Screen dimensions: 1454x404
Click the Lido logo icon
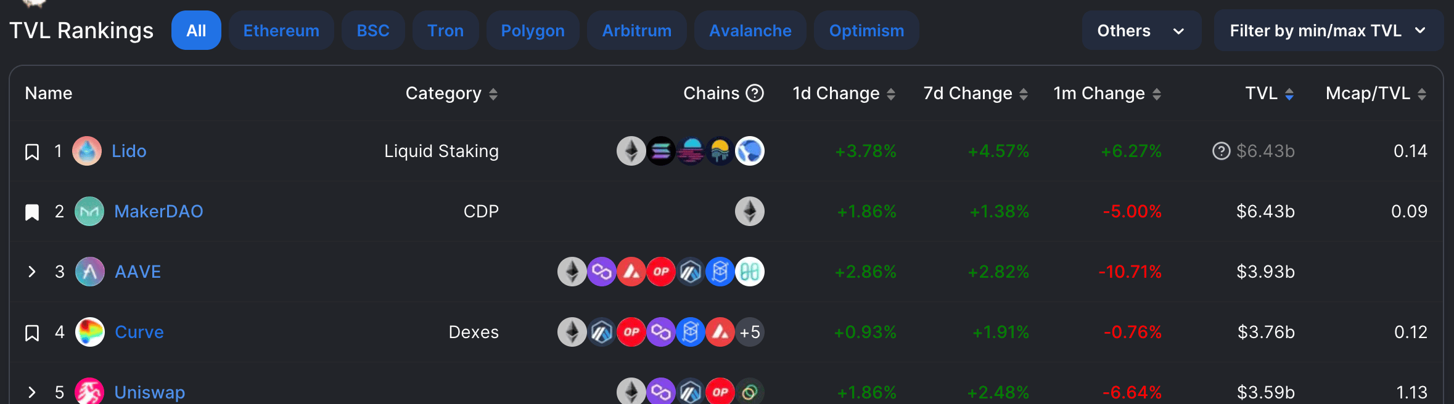tap(87, 151)
